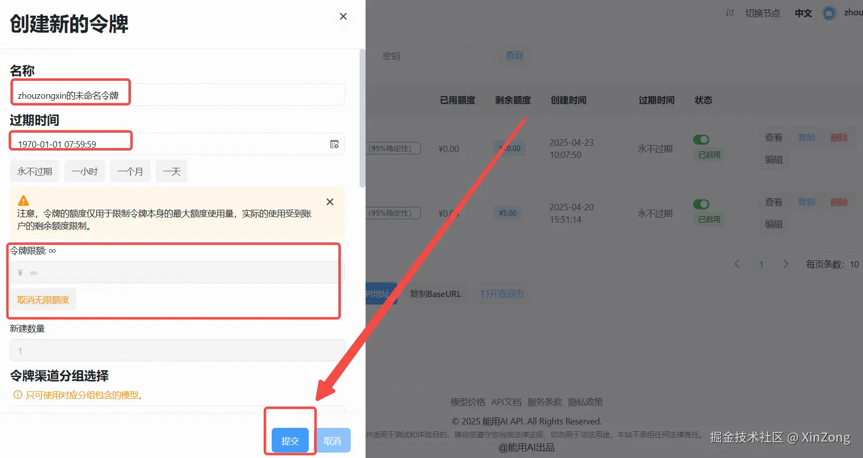Submit the new token with 提交

(289, 440)
